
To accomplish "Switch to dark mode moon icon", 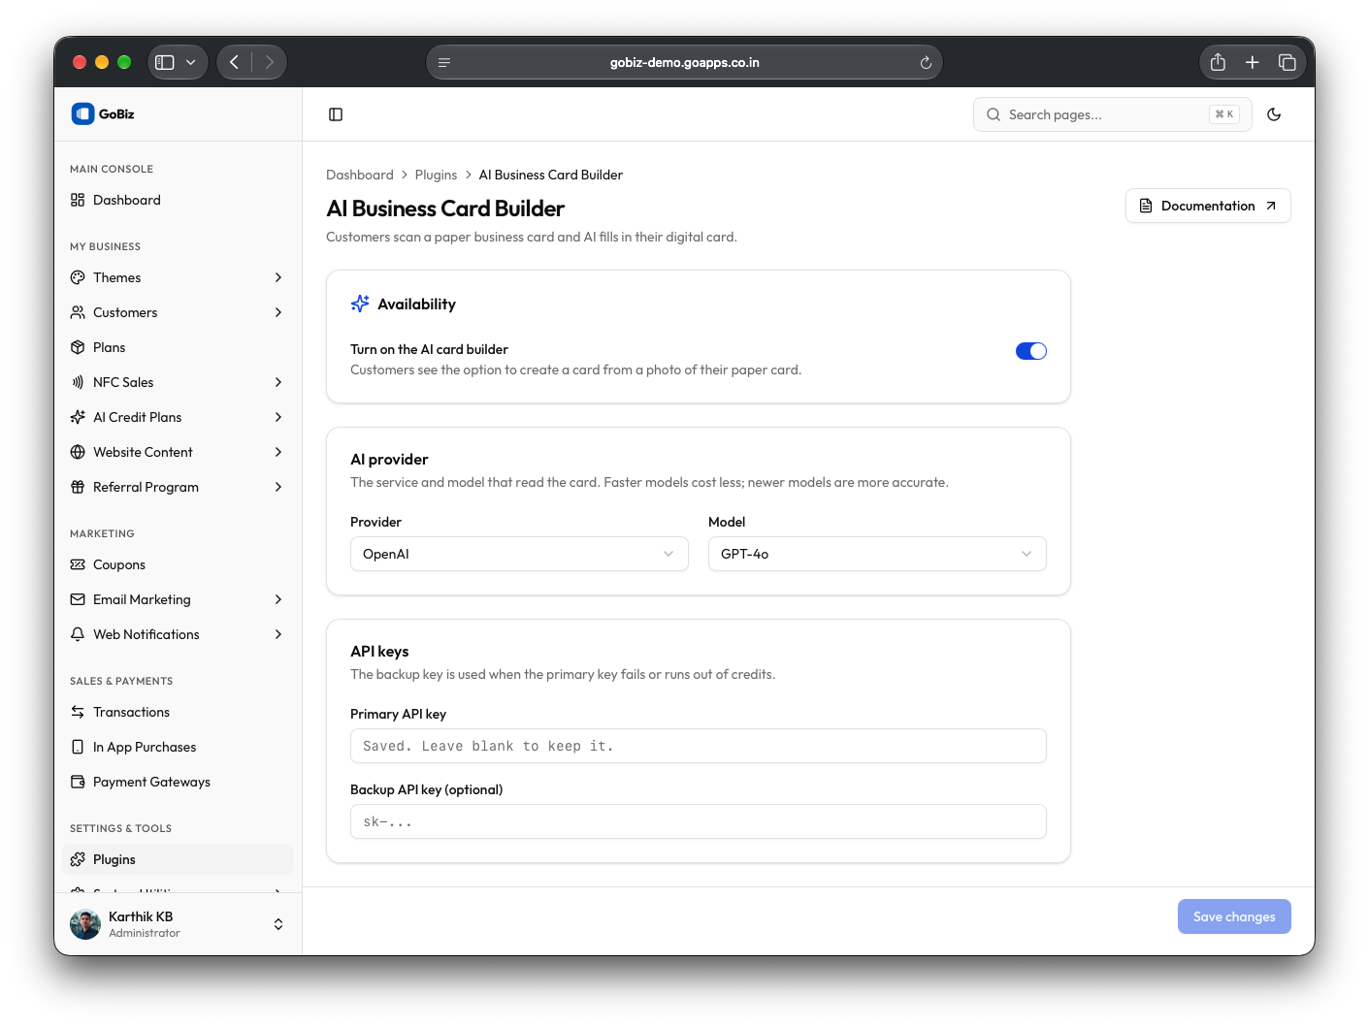I will coord(1274,114).
